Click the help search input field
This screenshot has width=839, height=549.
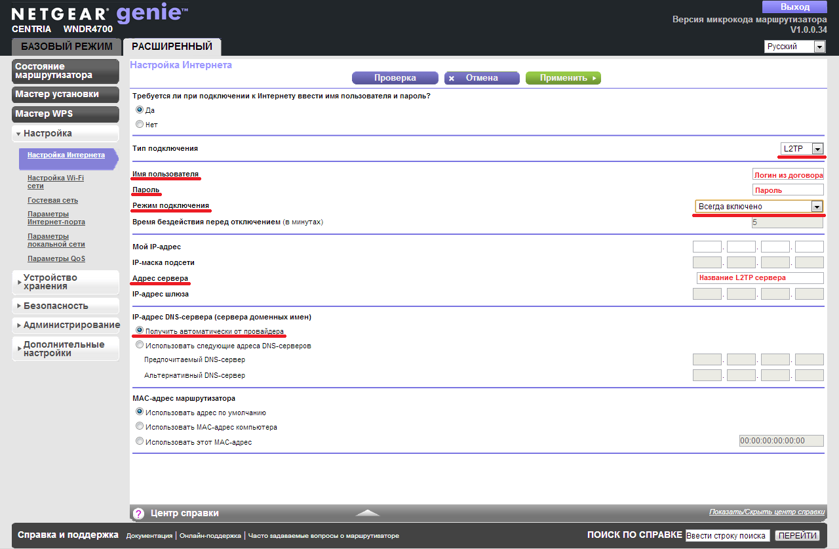tap(727, 536)
